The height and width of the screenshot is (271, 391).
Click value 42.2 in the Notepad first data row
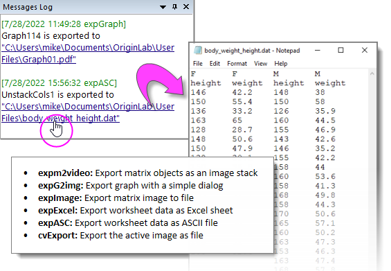point(242,92)
